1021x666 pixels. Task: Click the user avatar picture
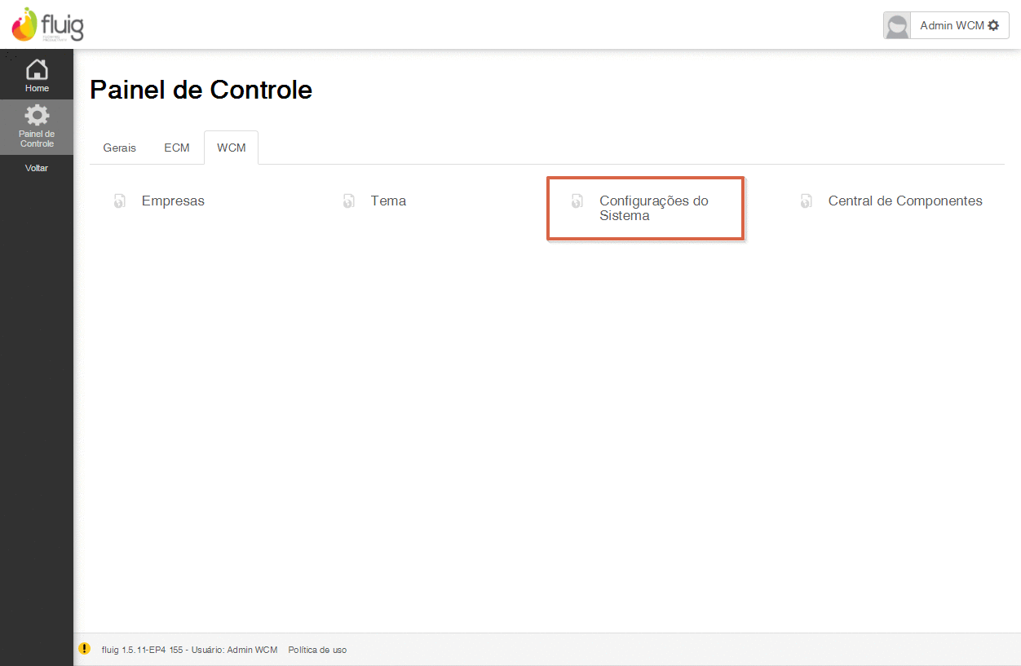coord(897,25)
